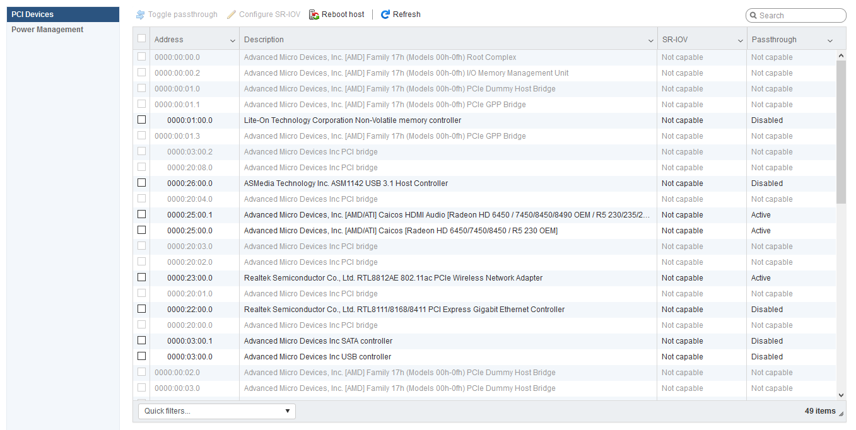
Task: Open the Passthrough column dropdown arrow
Action: tap(830, 41)
